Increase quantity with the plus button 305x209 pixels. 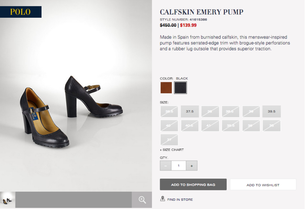click(x=192, y=166)
